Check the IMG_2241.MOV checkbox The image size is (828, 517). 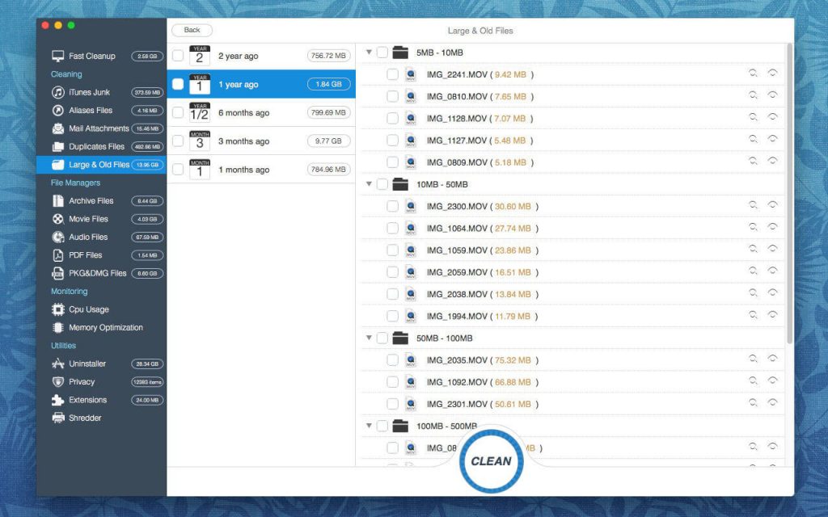pyautogui.click(x=392, y=74)
